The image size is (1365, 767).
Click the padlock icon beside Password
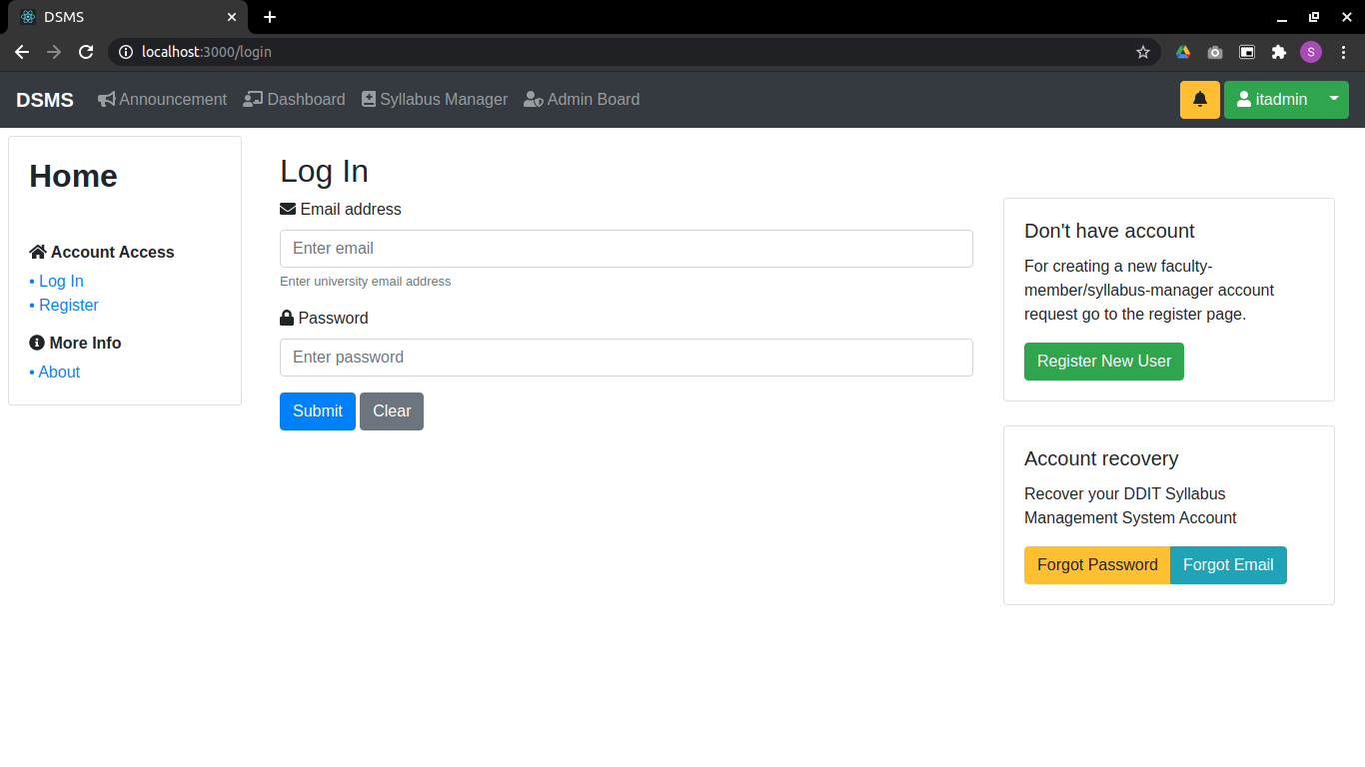[x=285, y=318]
